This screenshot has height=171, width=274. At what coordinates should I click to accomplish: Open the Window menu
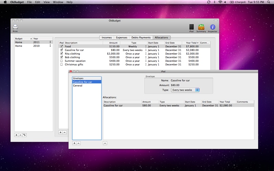[58, 2]
